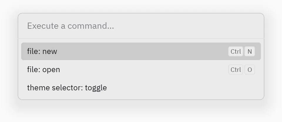
Task: Pick the last command in the list
Action: (141, 88)
